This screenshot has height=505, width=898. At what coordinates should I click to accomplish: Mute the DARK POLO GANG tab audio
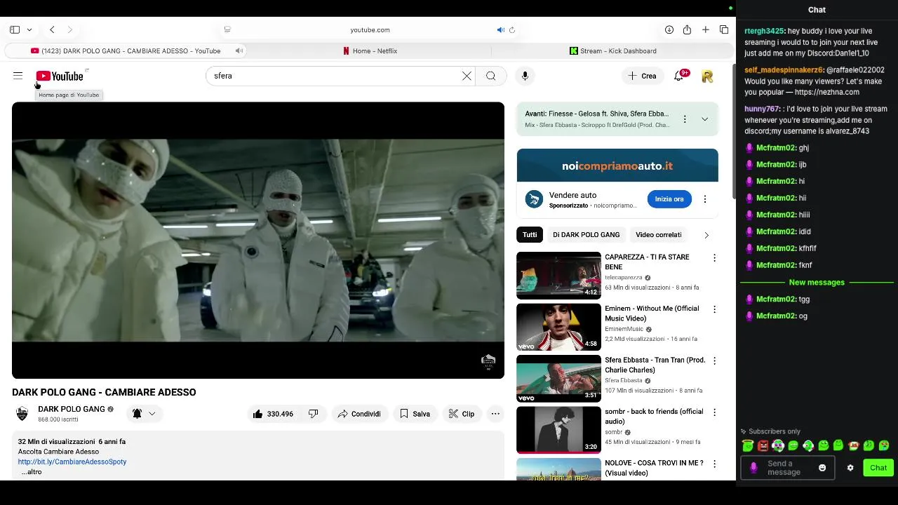(x=239, y=50)
